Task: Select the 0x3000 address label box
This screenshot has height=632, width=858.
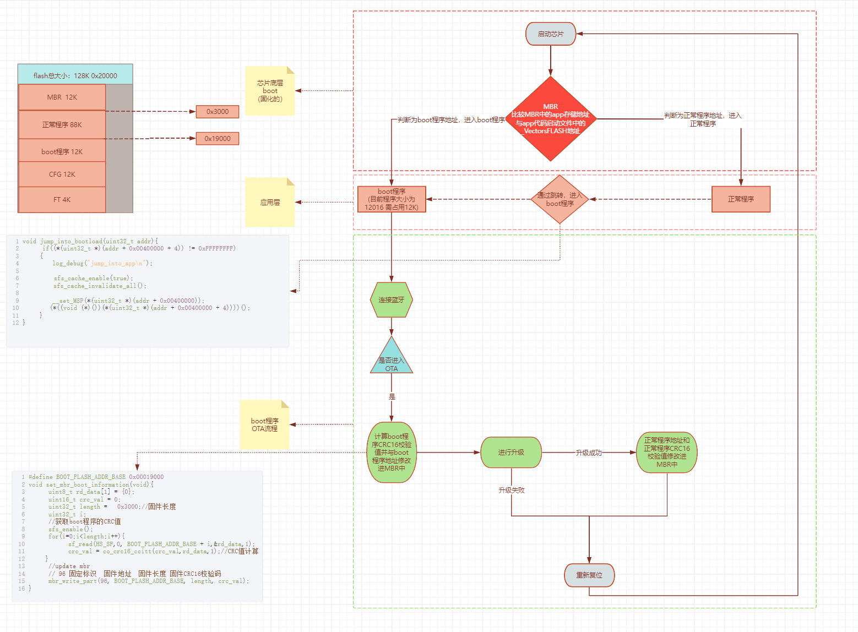Action: pos(218,112)
